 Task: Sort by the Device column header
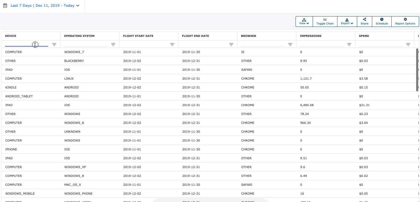tap(11, 36)
